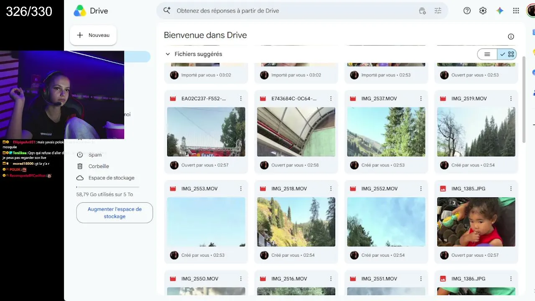
Task: Go to Drive home via the Drive logo
Action: coord(91,11)
